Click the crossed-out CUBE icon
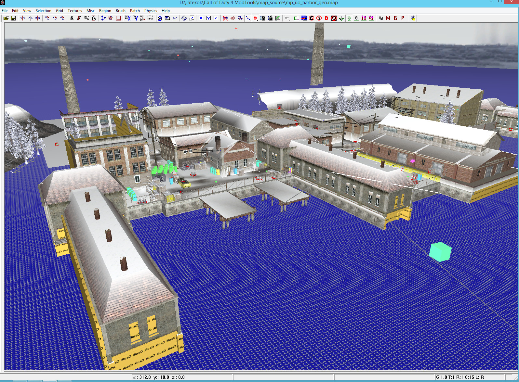The image size is (519, 382). (x=225, y=18)
